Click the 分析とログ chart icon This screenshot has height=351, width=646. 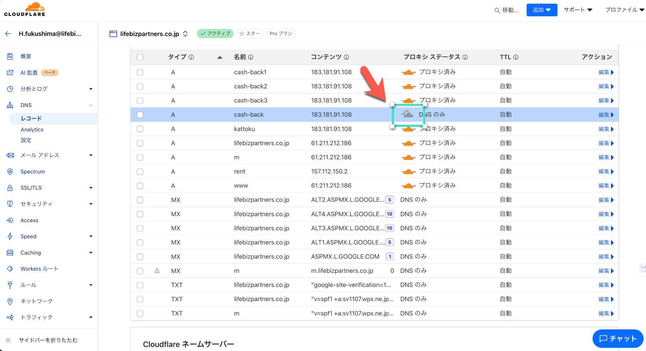(x=10, y=89)
